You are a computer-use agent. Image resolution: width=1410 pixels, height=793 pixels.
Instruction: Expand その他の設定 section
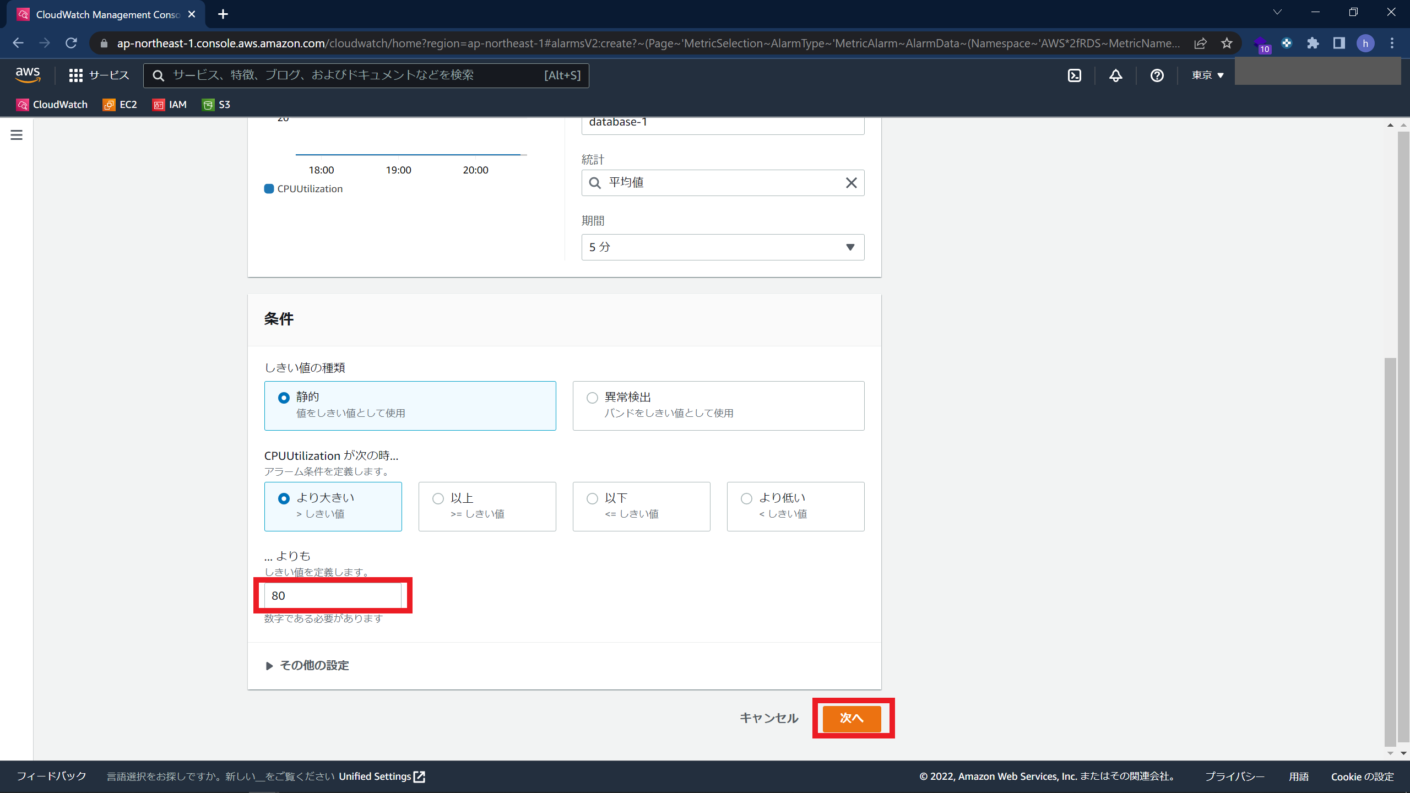(x=307, y=666)
